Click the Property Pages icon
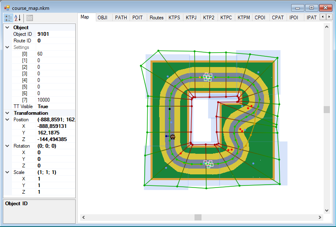This screenshot has width=336, height=227. pyautogui.click(x=30, y=18)
